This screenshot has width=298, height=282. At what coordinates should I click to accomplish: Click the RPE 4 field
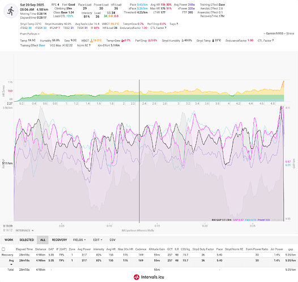click(56, 5)
